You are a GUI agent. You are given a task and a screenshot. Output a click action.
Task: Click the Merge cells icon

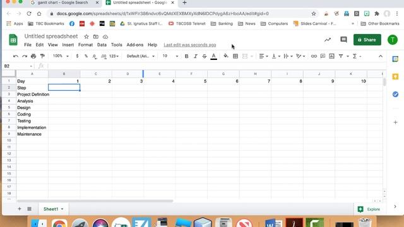(245, 56)
